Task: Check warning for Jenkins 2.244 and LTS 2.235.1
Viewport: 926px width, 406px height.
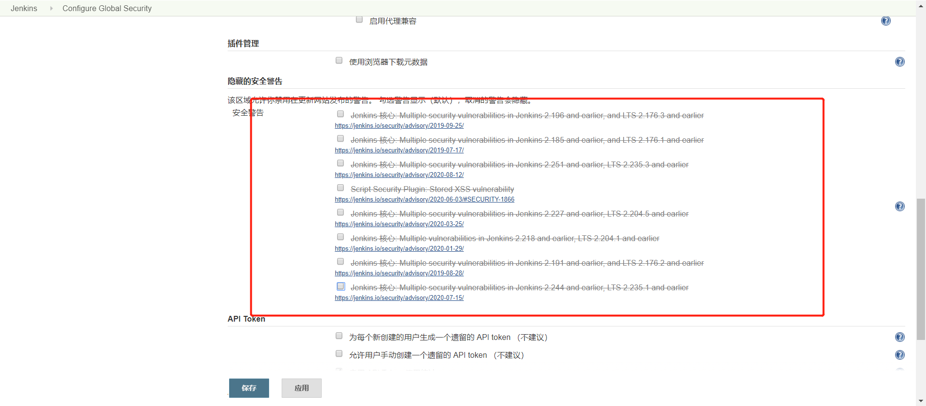Action: (341, 286)
